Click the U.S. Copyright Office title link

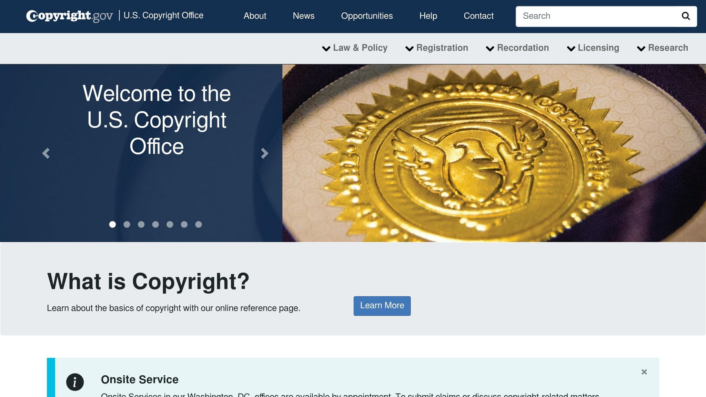163,16
